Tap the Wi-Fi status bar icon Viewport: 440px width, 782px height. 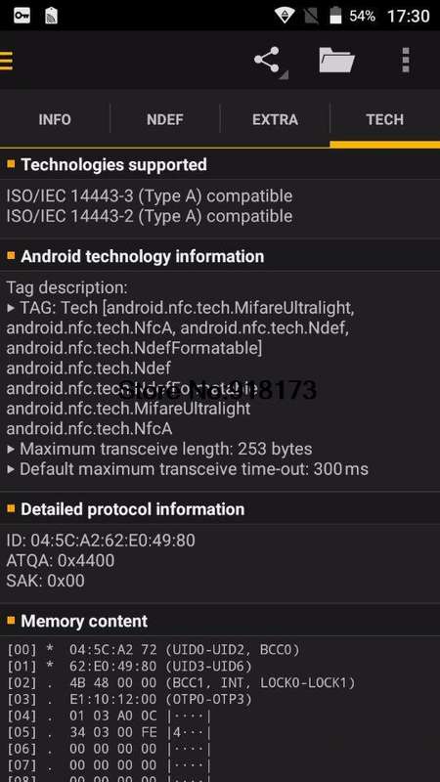pyautogui.click(x=285, y=16)
